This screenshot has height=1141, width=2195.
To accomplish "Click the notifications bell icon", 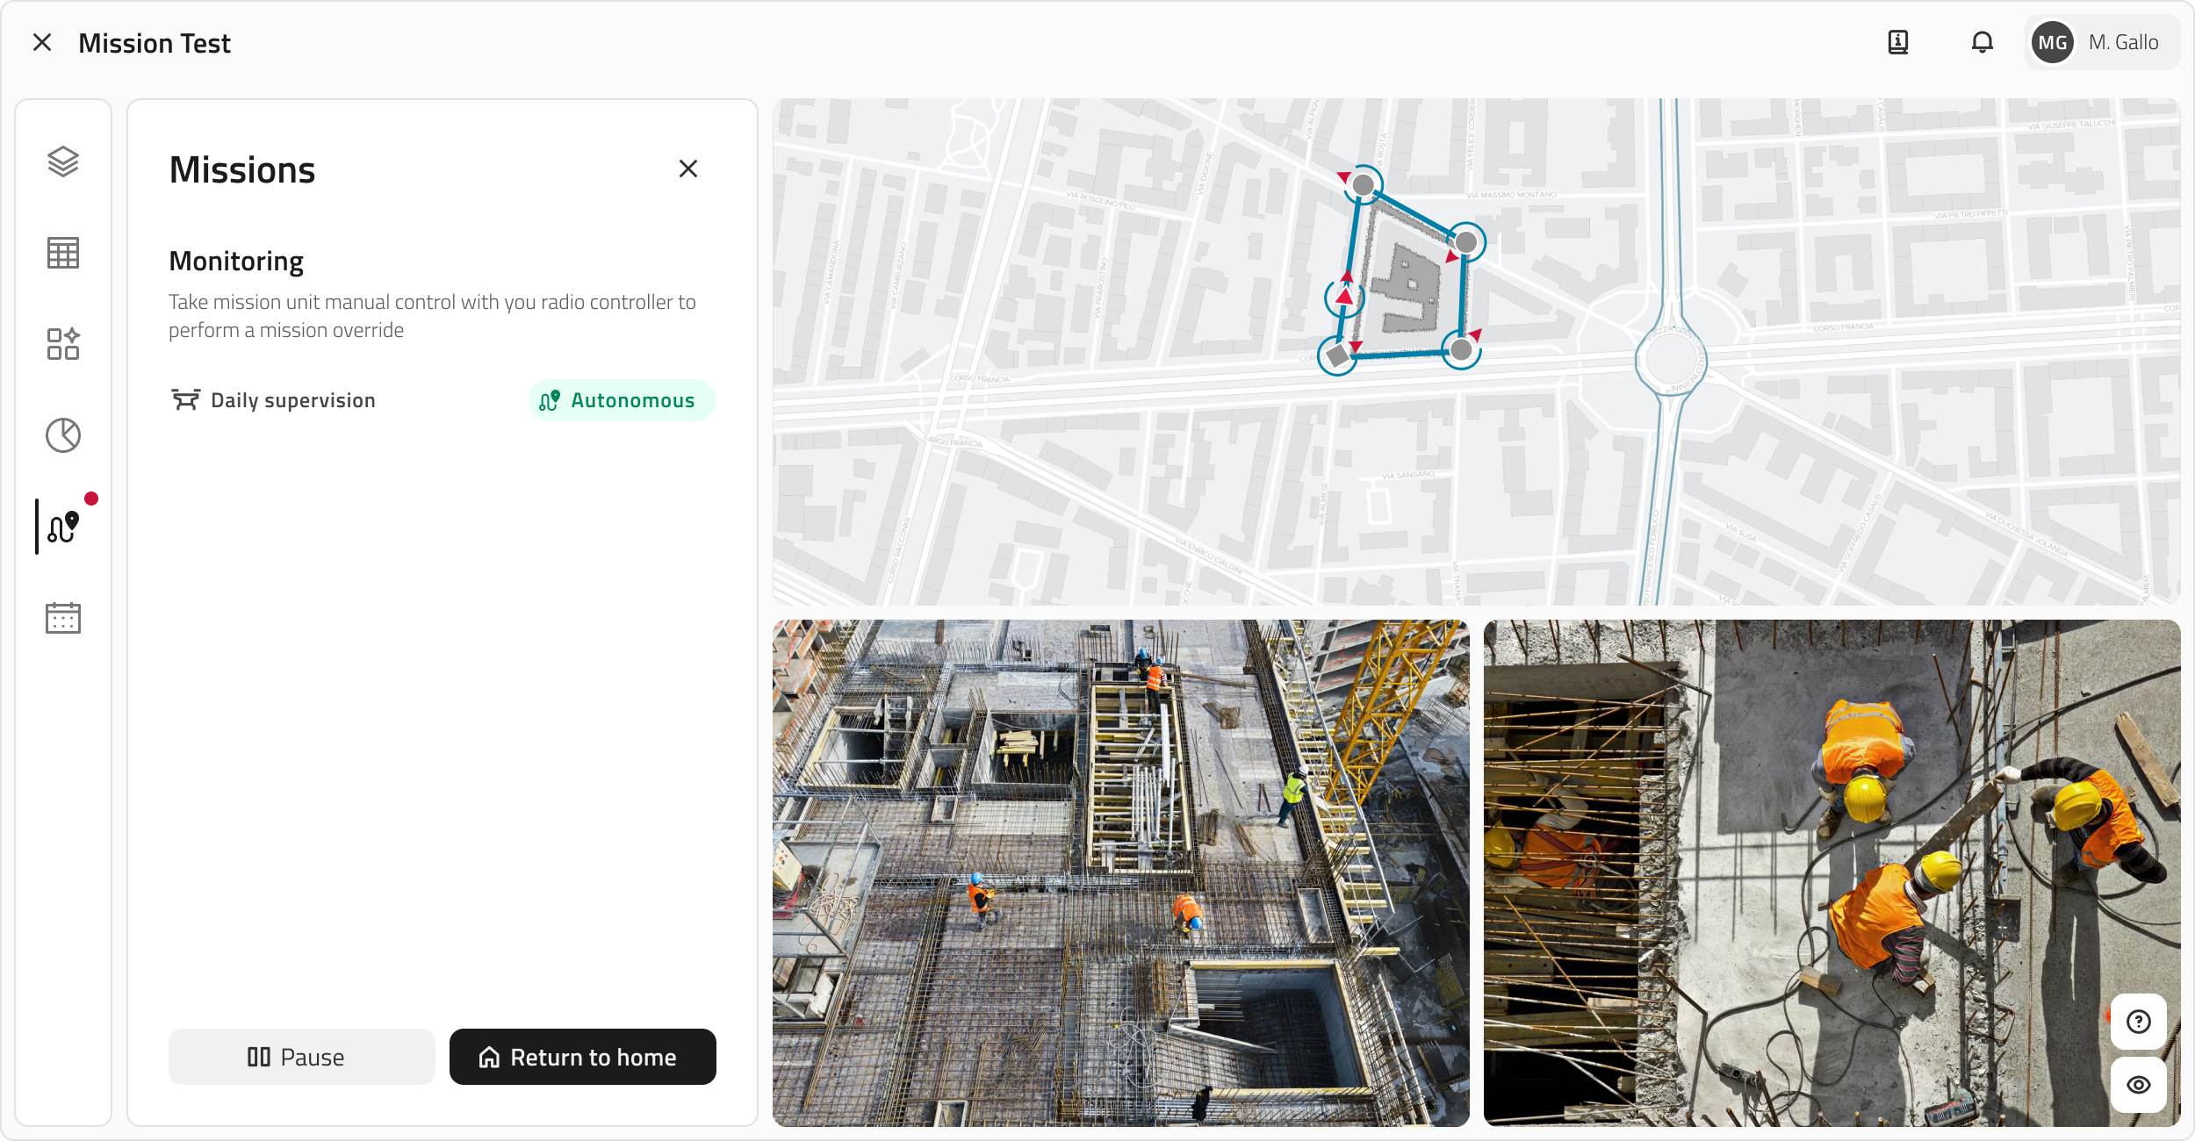I will tap(1982, 42).
